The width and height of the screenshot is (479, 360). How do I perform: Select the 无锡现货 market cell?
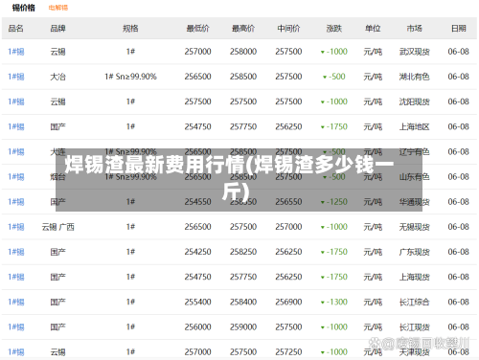pyautogui.click(x=414, y=227)
